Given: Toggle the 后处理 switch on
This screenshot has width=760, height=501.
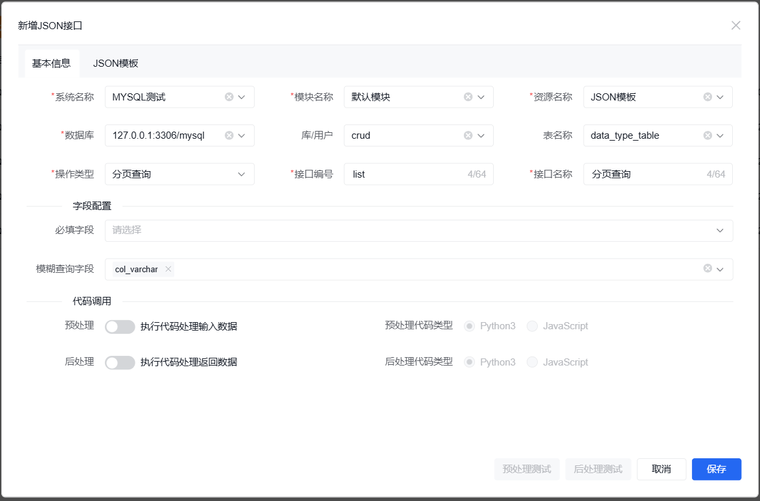Looking at the screenshot, I should pyautogui.click(x=120, y=363).
